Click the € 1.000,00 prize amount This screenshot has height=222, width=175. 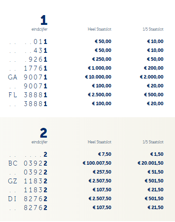coord(99,68)
